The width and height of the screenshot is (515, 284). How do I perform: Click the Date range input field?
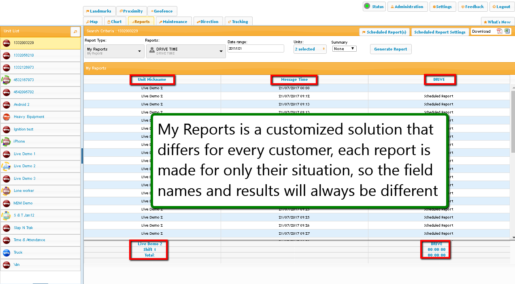[x=255, y=48]
